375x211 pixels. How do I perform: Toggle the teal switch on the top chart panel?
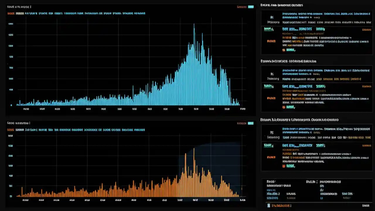click(x=251, y=6)
